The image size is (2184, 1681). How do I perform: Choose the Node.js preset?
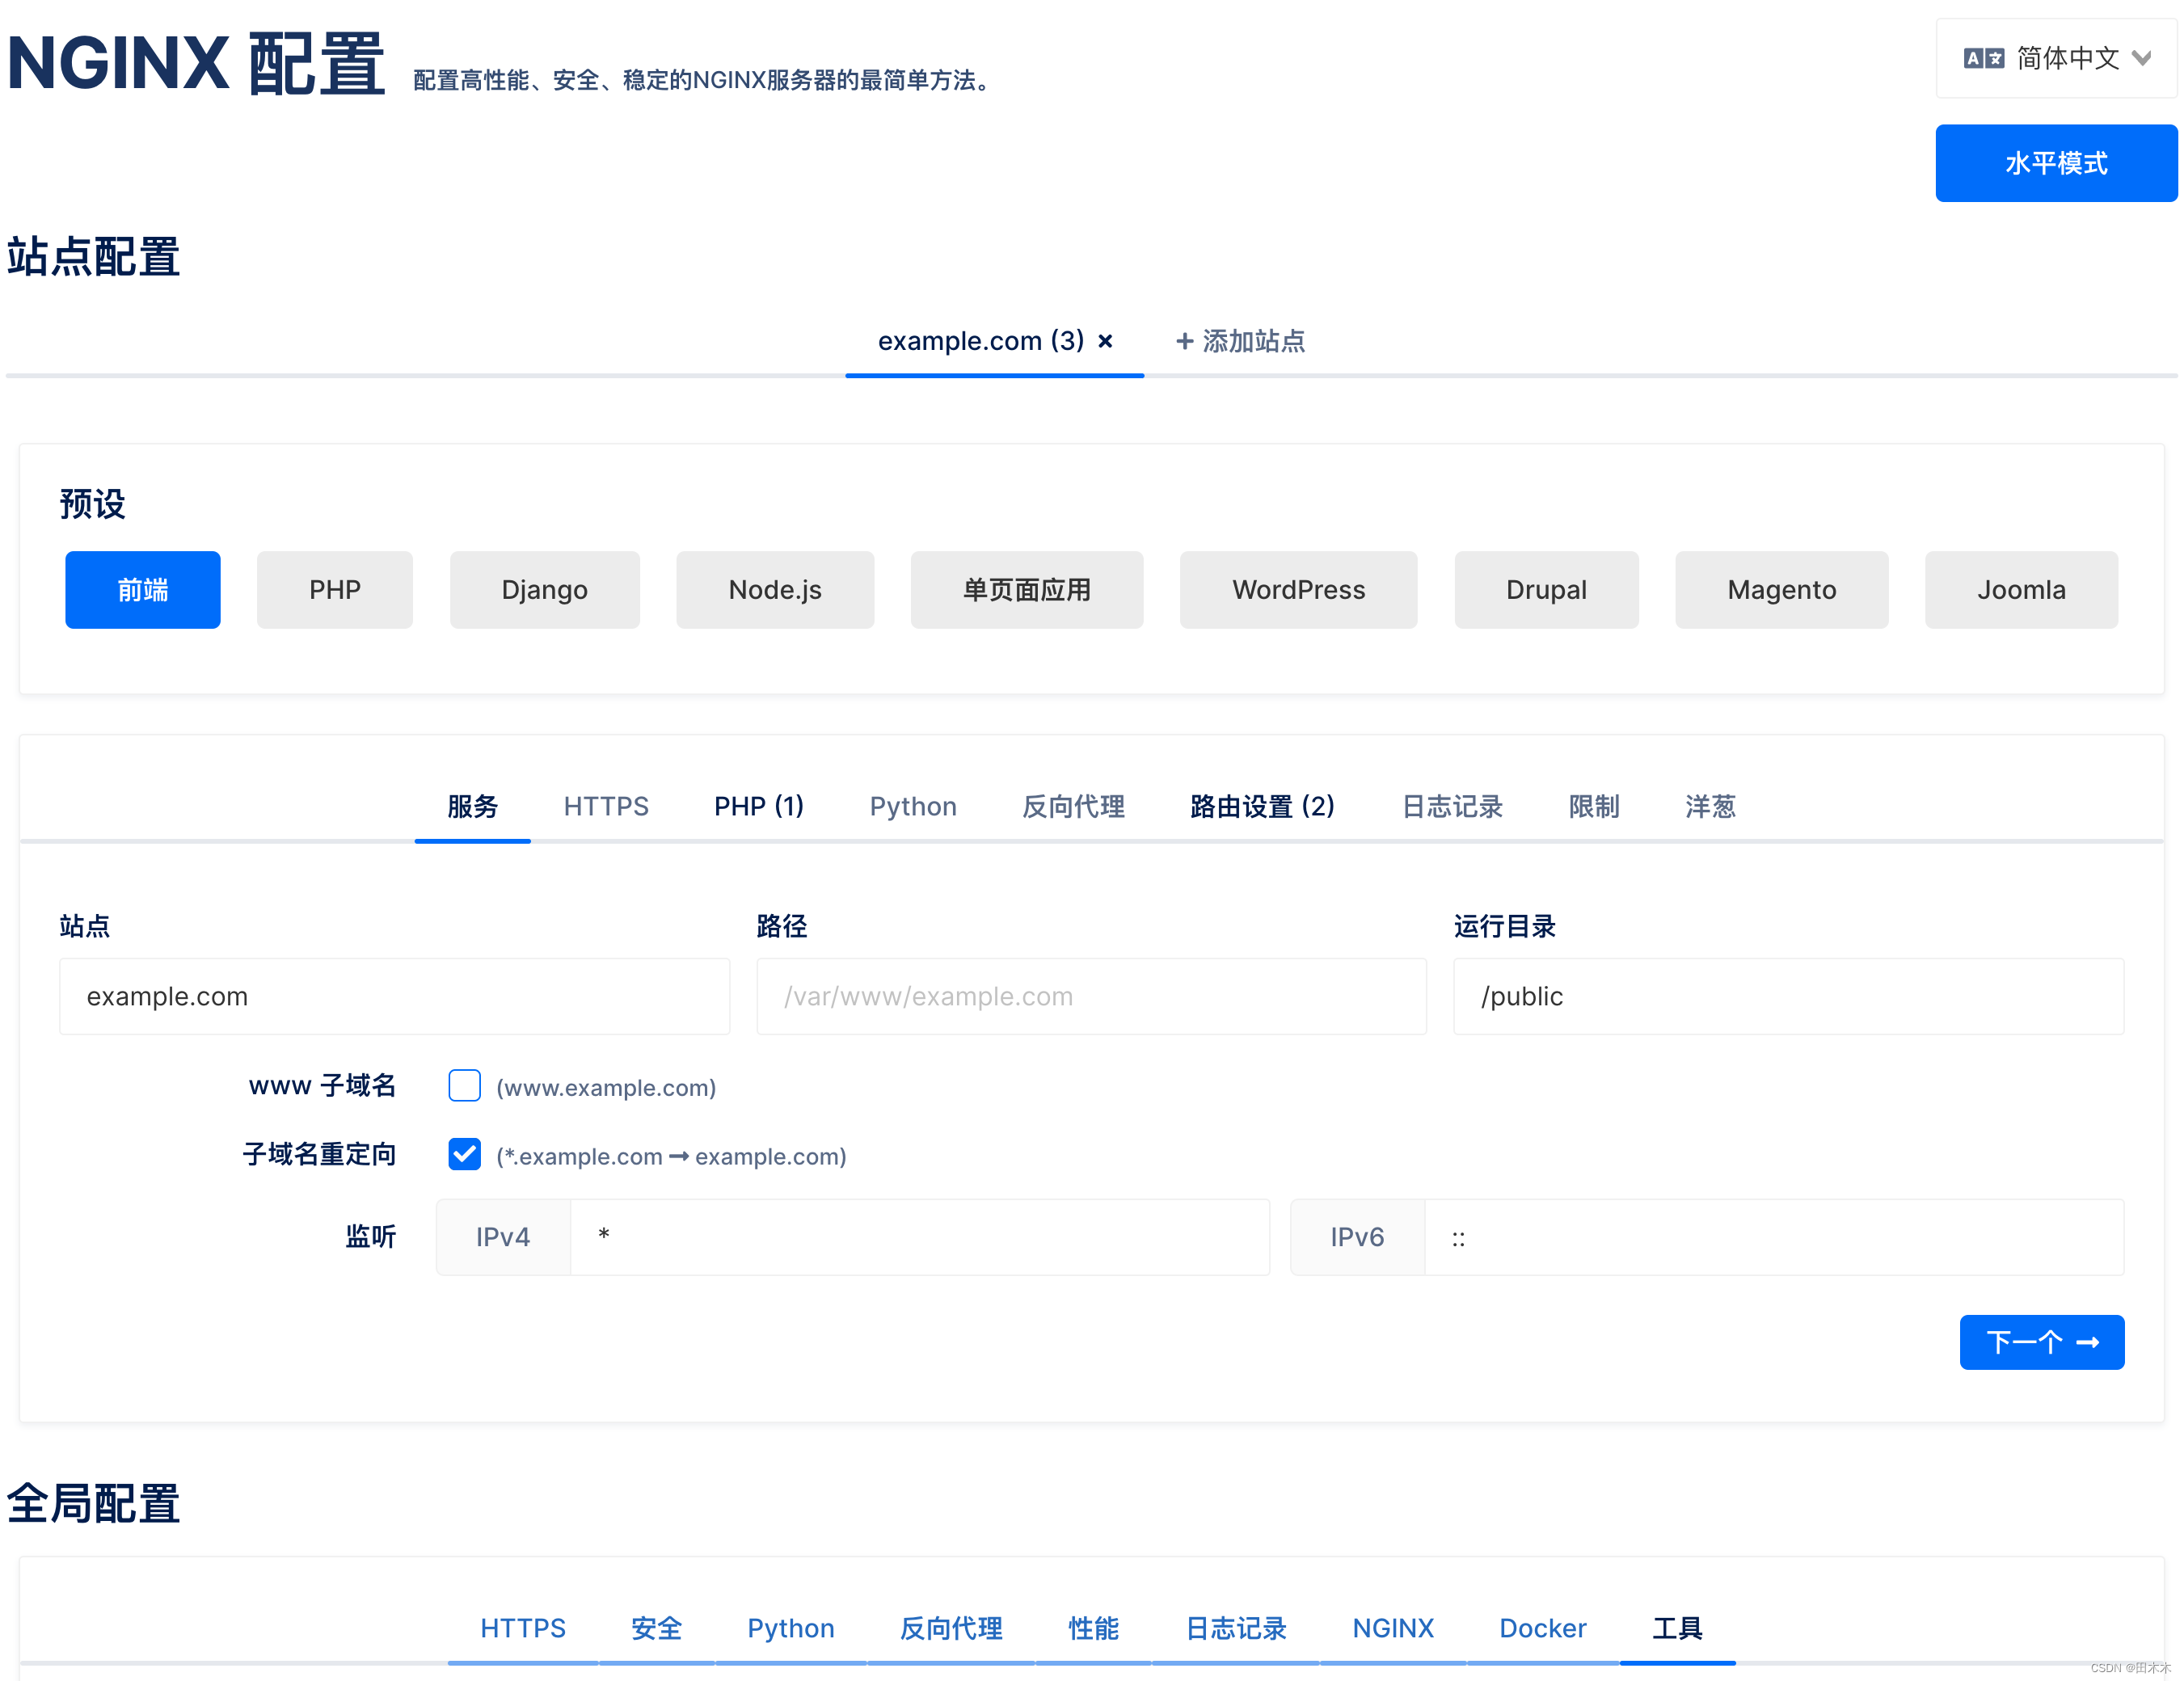[x=775, y=590]
